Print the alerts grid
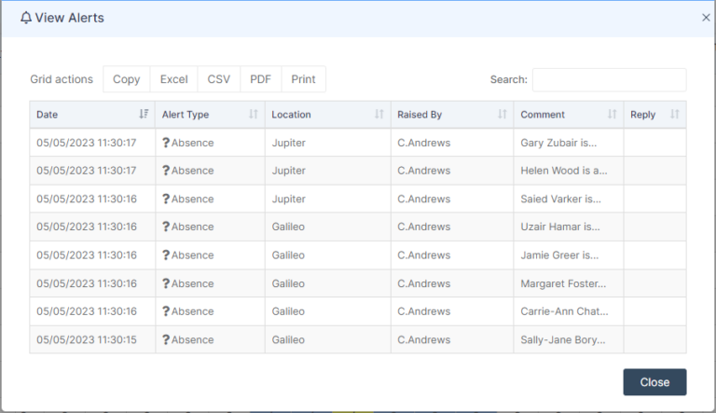716x413 pixels. pyautogui.click(x=303, y=79)
